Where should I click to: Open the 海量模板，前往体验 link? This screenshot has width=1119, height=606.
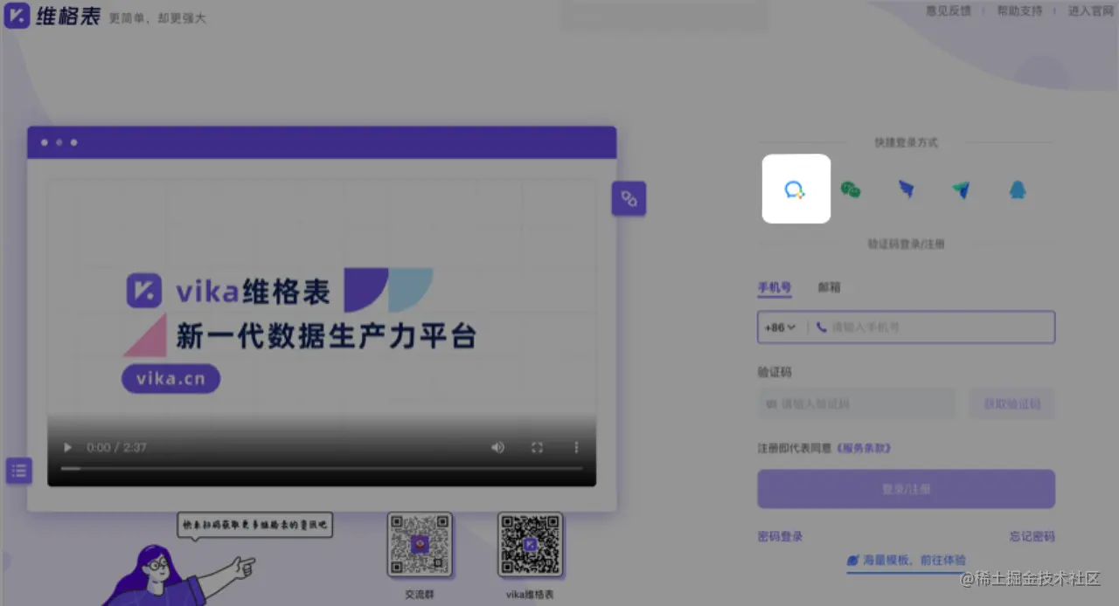(x=907, y=561)
